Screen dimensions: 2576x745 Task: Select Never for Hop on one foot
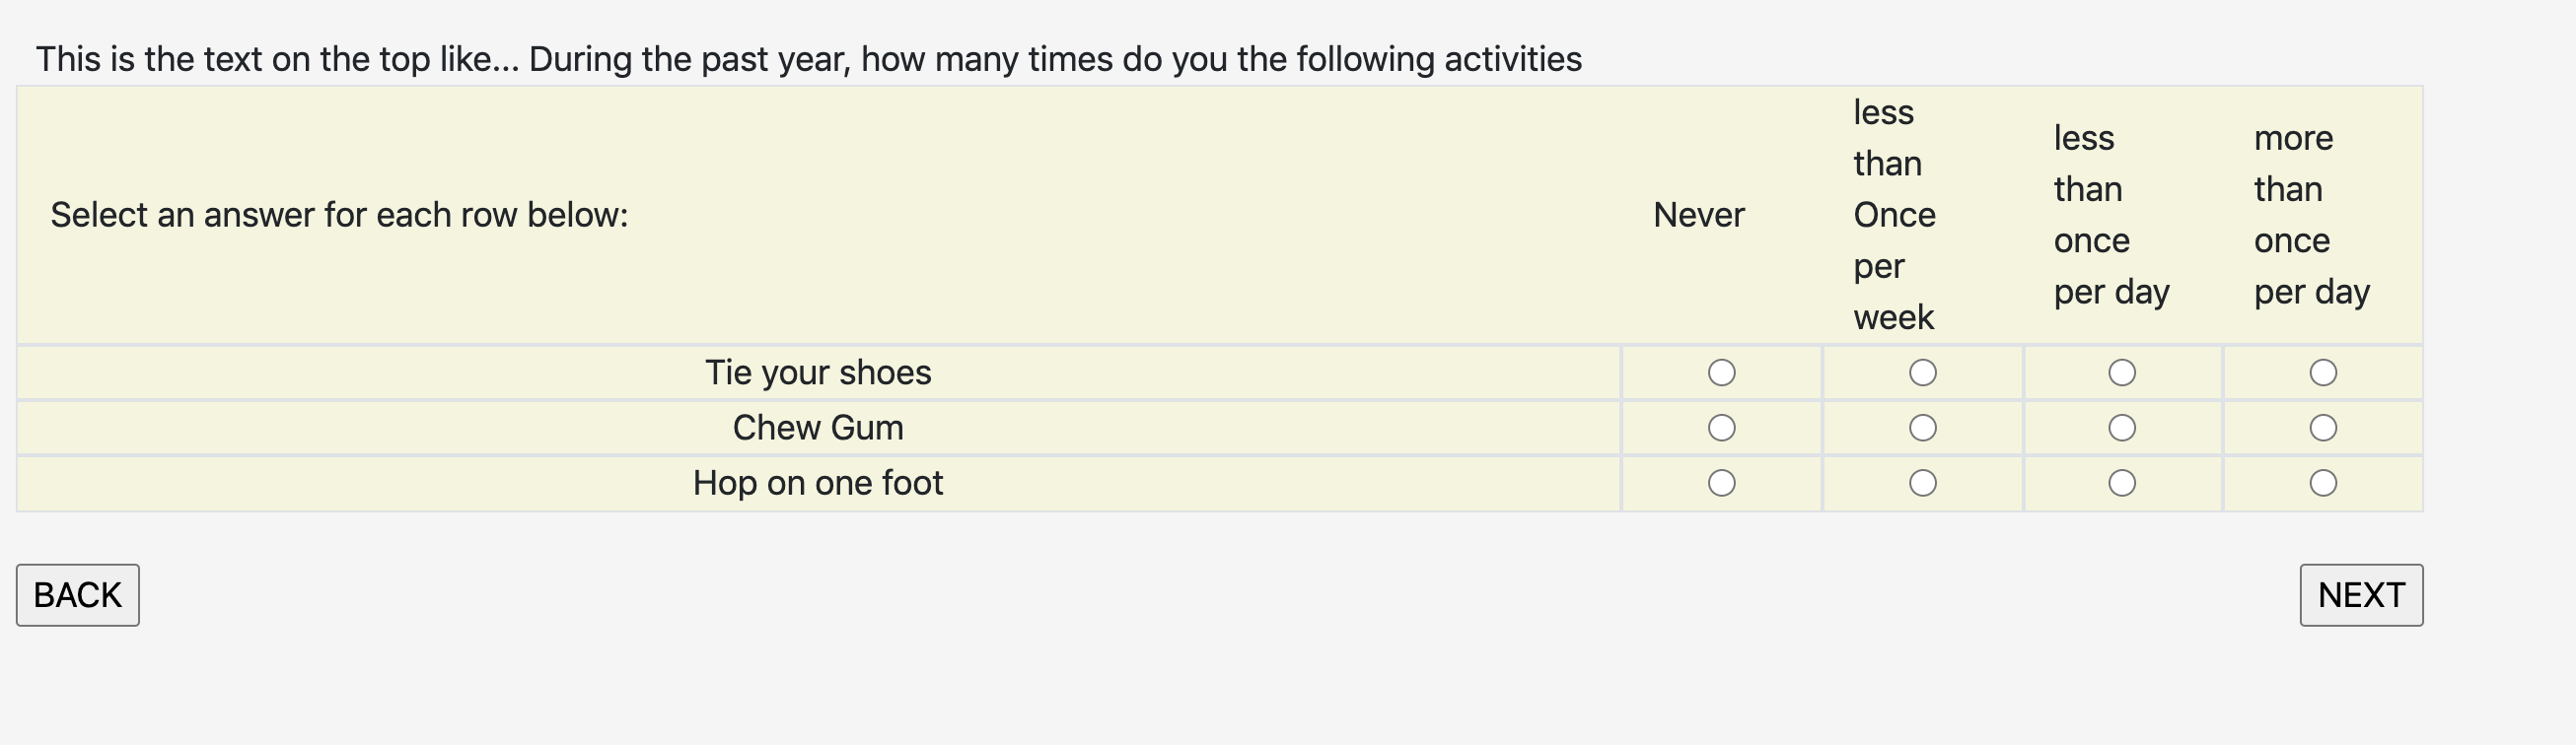click(1721, 483)
